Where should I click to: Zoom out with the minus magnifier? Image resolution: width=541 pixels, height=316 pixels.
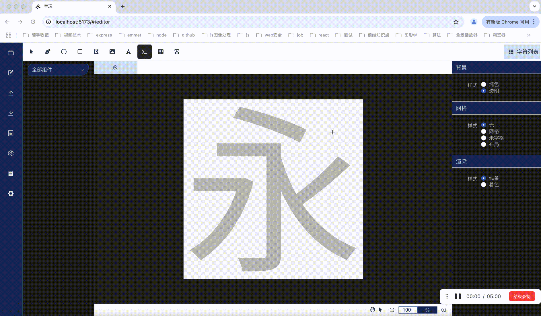click(392, 310)
